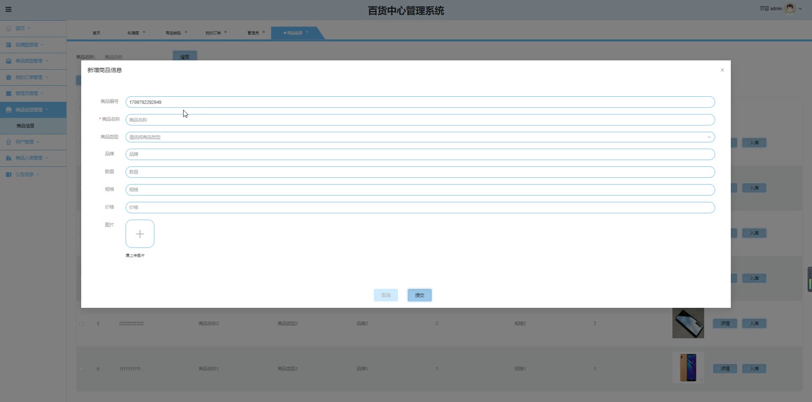Click the 2222222222 product number cell
Viewport: 812px width, 402px height.
[x=131, y=323]
